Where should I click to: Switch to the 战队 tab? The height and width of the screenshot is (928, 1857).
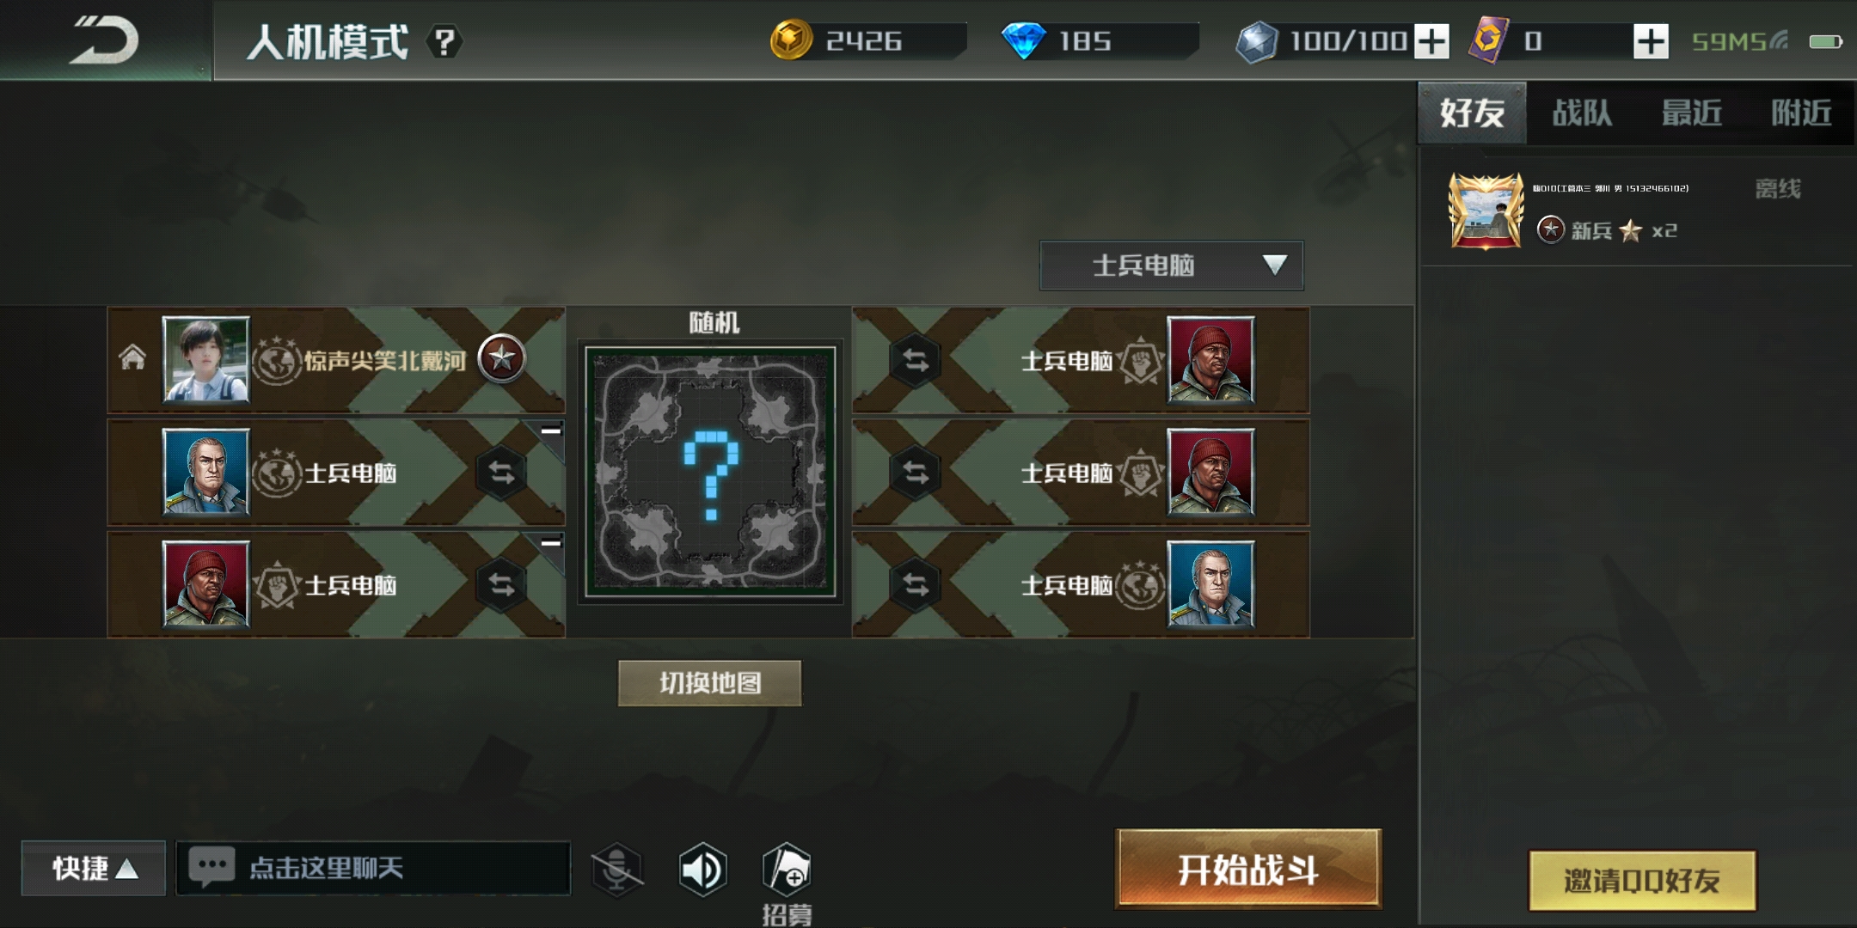1582,113
